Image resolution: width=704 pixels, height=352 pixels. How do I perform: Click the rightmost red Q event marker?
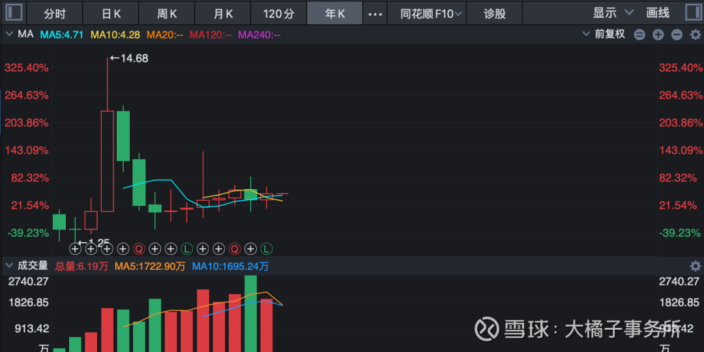[234, 248]
